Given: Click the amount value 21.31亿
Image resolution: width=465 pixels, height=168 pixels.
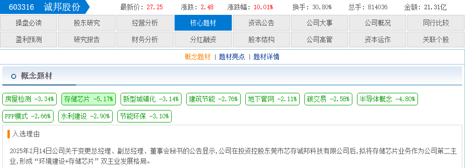Looking at the screenshot, I should point(435,7).
